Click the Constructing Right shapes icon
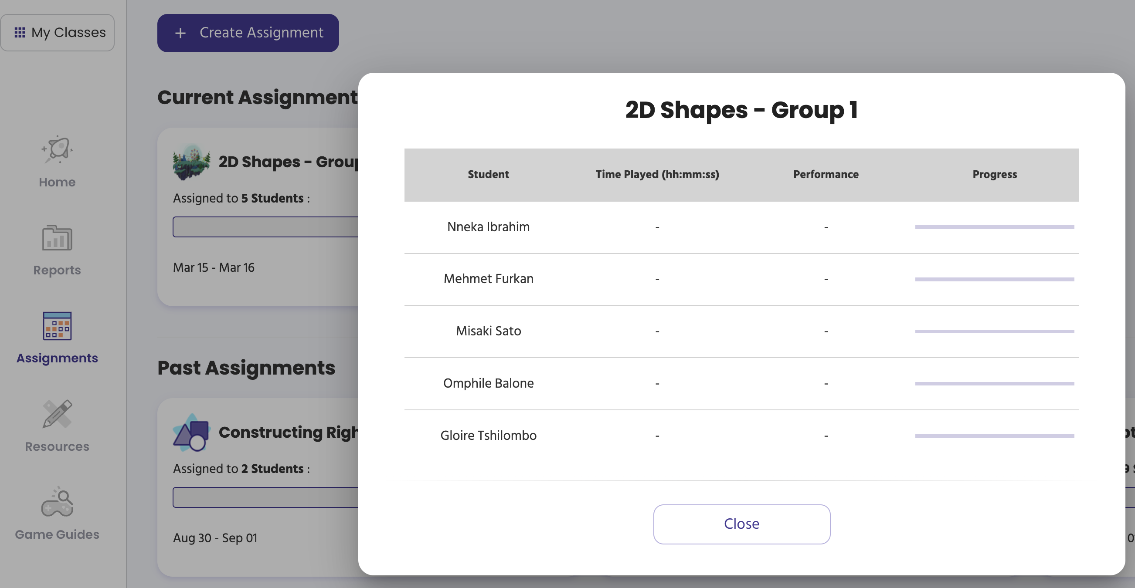The image size is (1135, 588). coord(191,433)
